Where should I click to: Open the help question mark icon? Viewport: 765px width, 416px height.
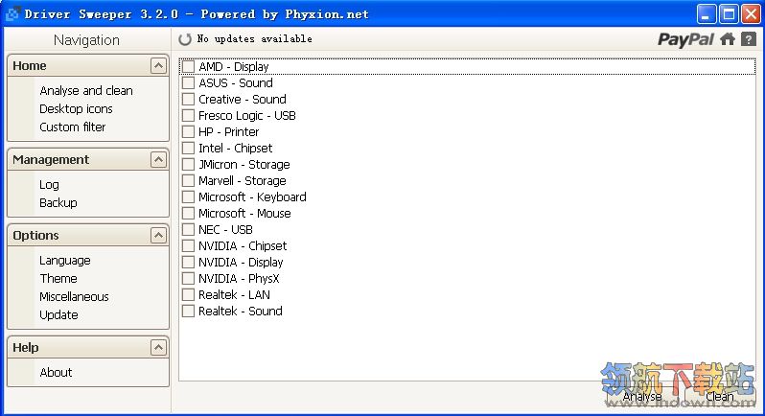[x=749, y=39]
